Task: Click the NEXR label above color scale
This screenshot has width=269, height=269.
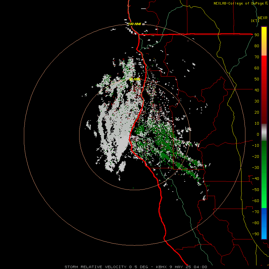Action: click(x=263, y=18)
